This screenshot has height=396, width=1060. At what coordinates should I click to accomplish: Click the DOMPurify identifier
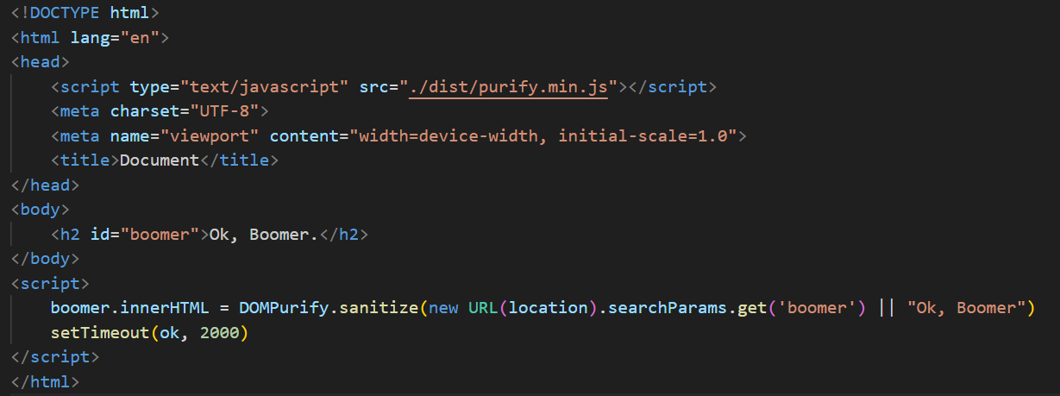pyautogui.click(x=285, y=308)
